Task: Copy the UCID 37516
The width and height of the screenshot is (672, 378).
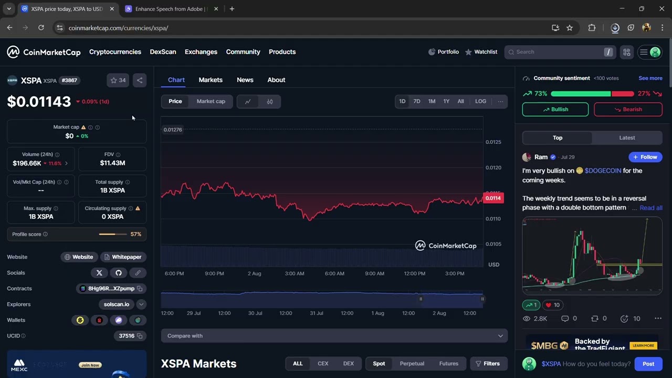Action: [x=140, y=336]
